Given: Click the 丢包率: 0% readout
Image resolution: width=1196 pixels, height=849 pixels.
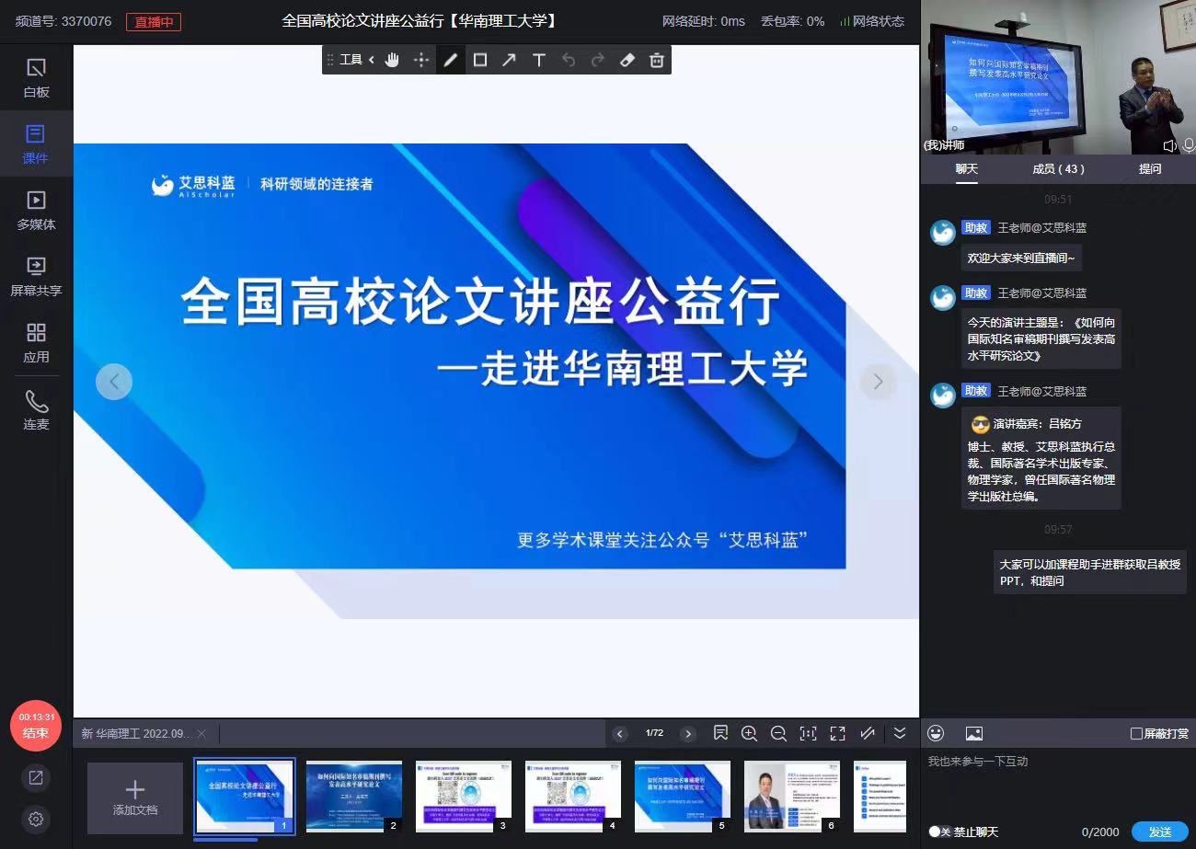Looking at the screenshot, I should point(793,21).
